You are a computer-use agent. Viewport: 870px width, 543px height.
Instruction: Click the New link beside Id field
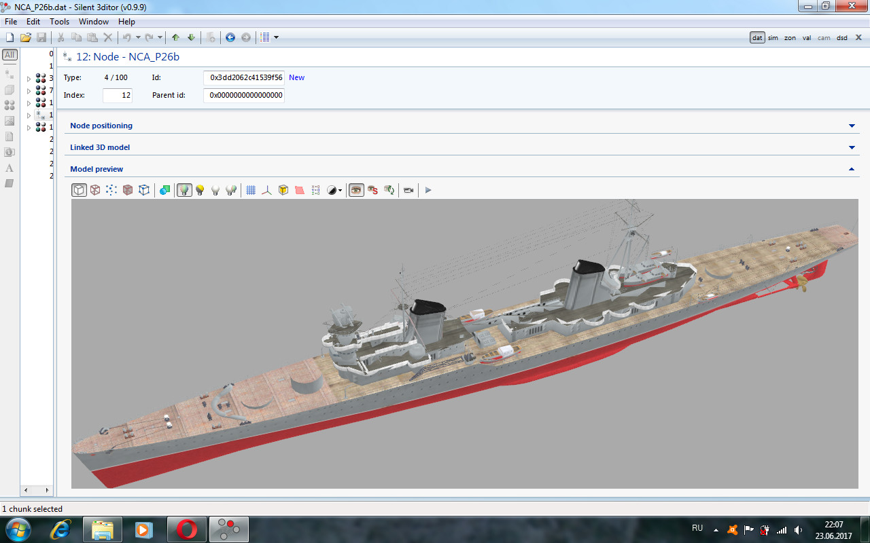[296, 77]
